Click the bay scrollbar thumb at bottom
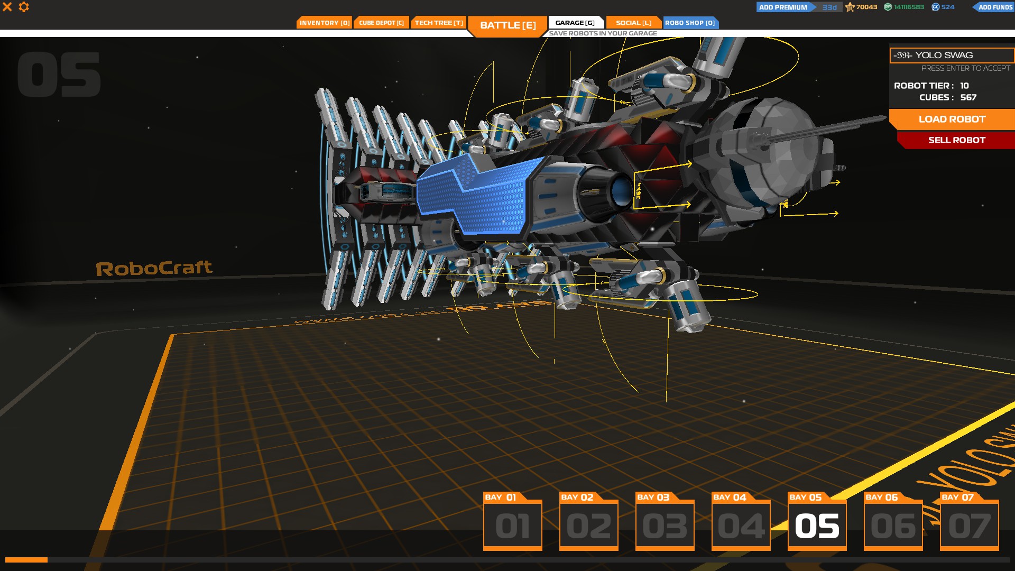This screenshot has height=571, width=1015. [x=26, y=560]
